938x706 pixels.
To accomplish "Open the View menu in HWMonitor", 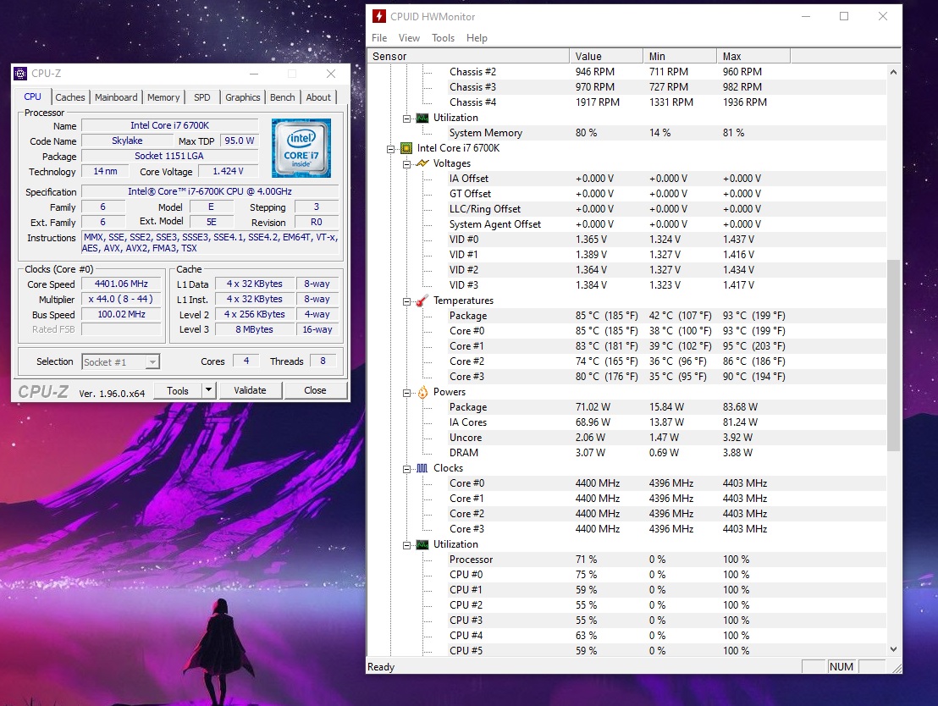I will (409, 38).
